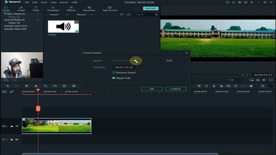Viewport: 276px width, 155px height.
Task: Click the Speed slider handle
Action: 135,60
